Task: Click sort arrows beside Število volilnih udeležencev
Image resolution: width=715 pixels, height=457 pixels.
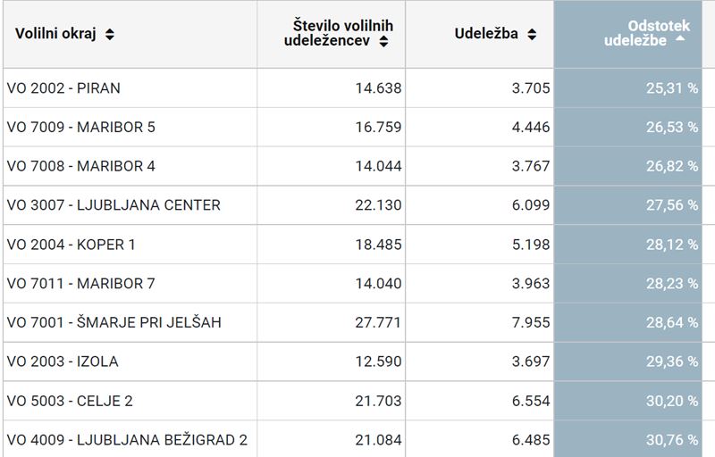Action: (383, 41)
